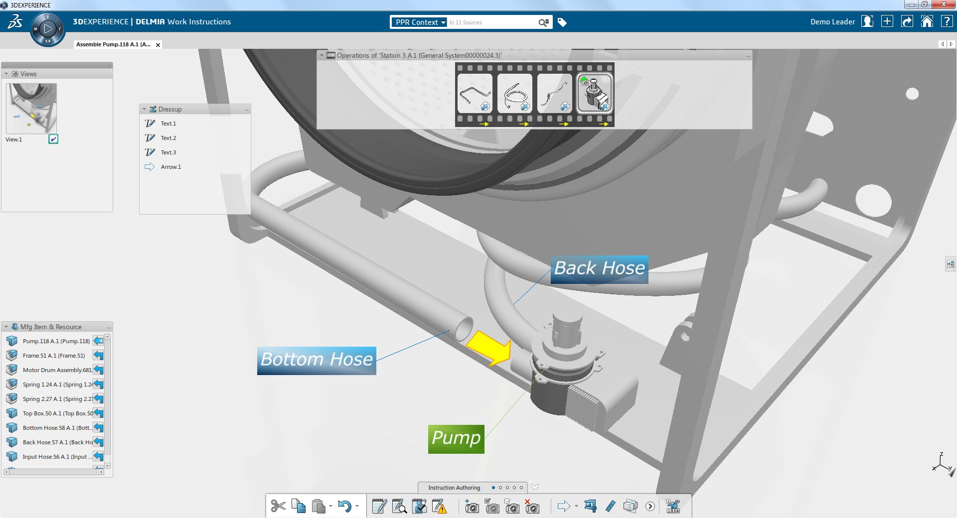Image resolution: width=957 pixels, height=518 pixels.
Task: Expand the chevron beside Instruction Authoring
Action: (535, 487)
